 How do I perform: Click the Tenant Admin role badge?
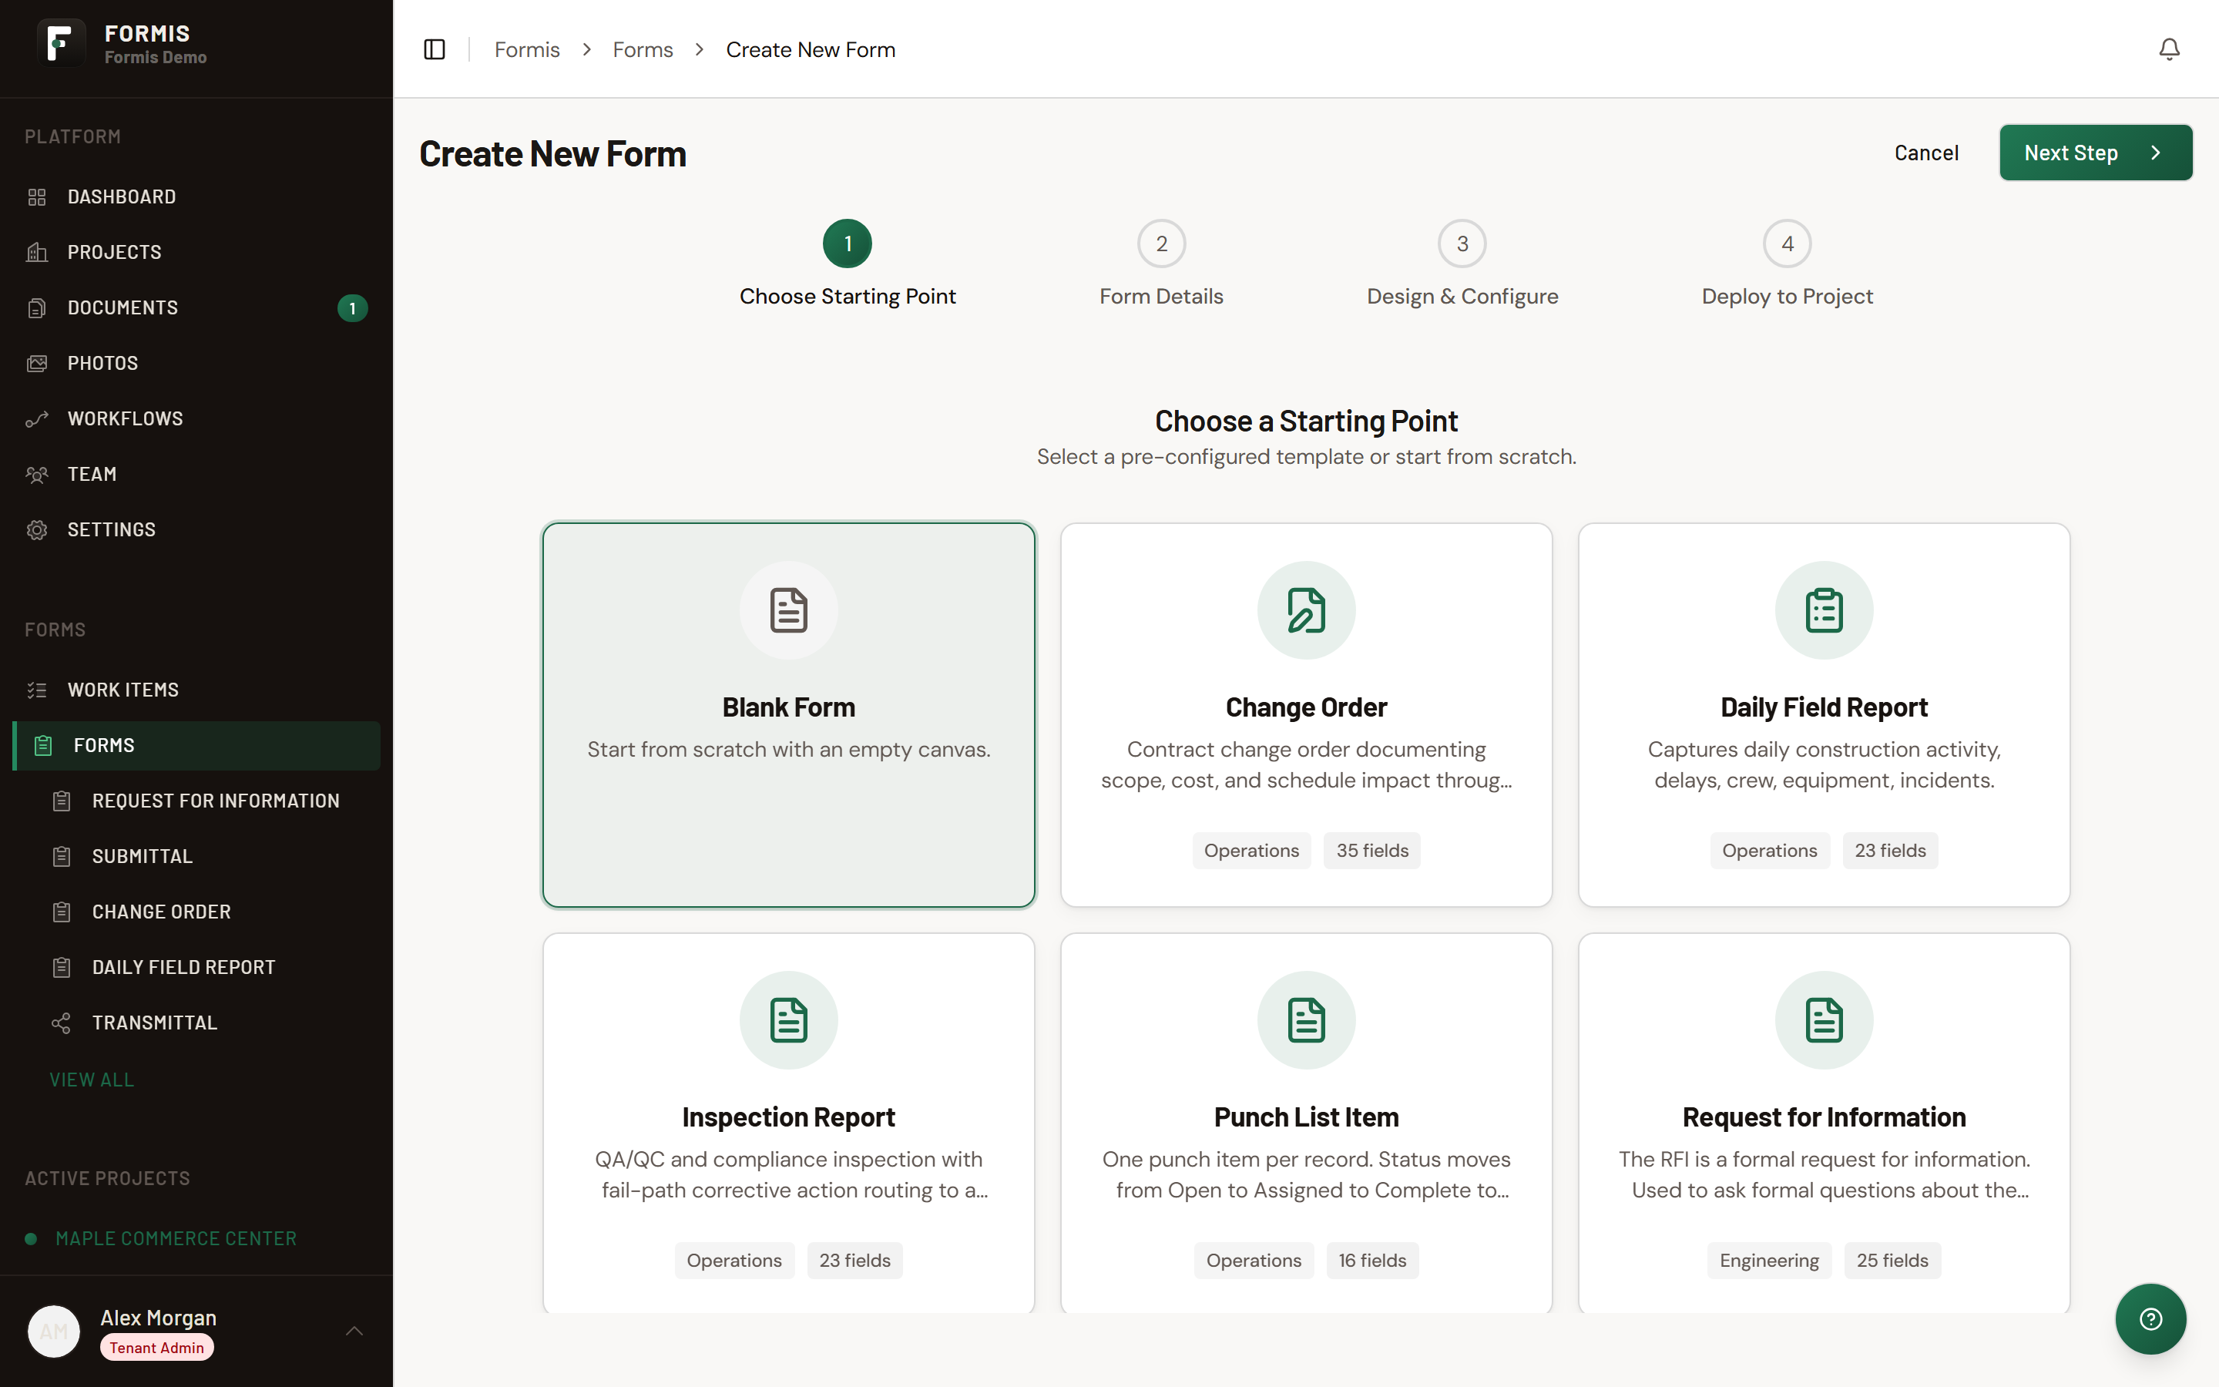(x=157, y=1348)
